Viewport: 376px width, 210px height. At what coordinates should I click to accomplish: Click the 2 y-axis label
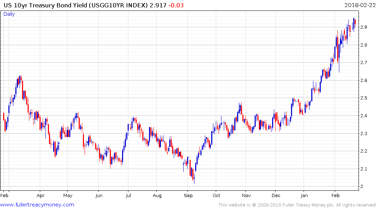[x=362, y=187]
